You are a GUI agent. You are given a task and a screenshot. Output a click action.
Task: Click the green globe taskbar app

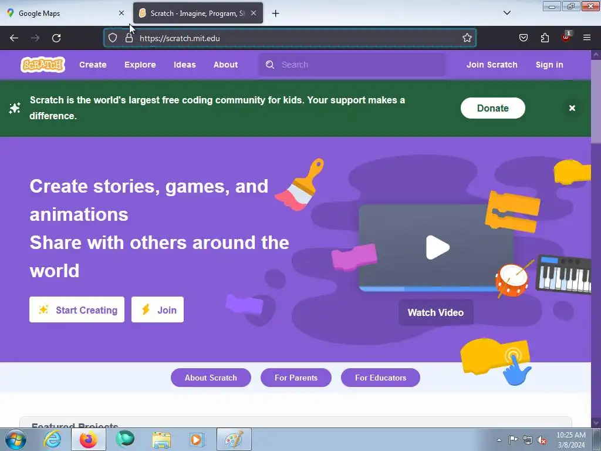125,439
